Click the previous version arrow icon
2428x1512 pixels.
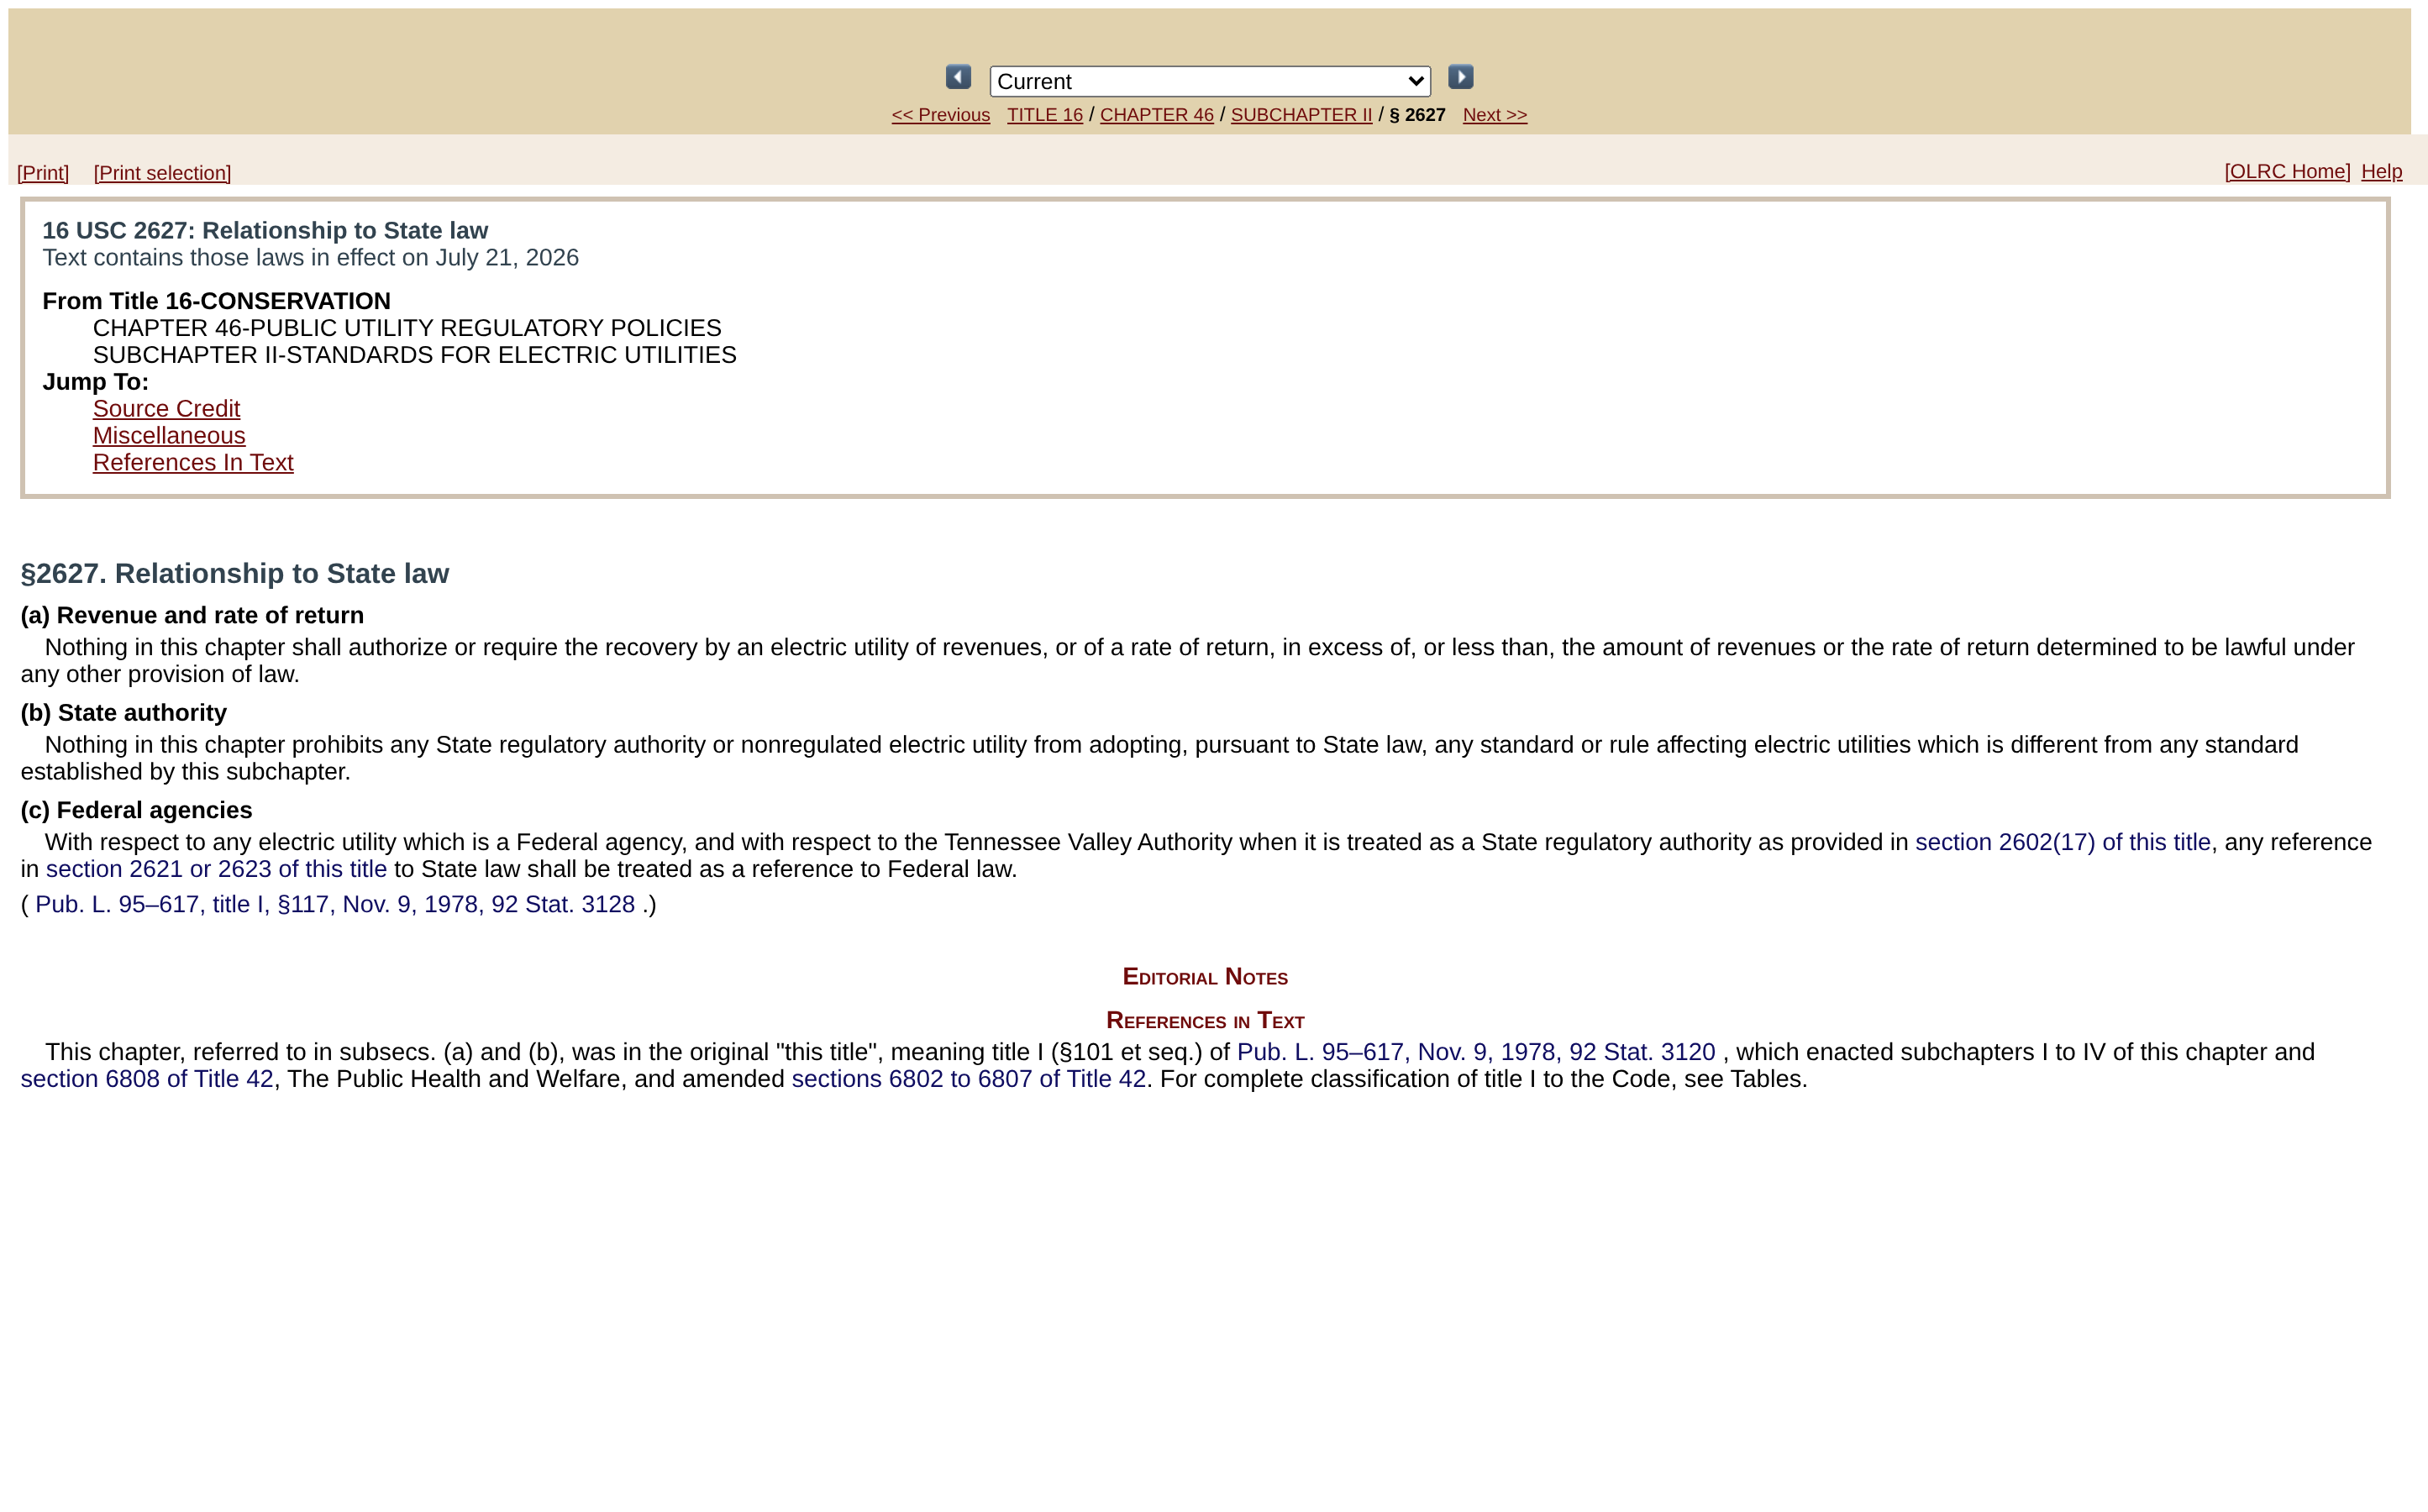(958, 77)
